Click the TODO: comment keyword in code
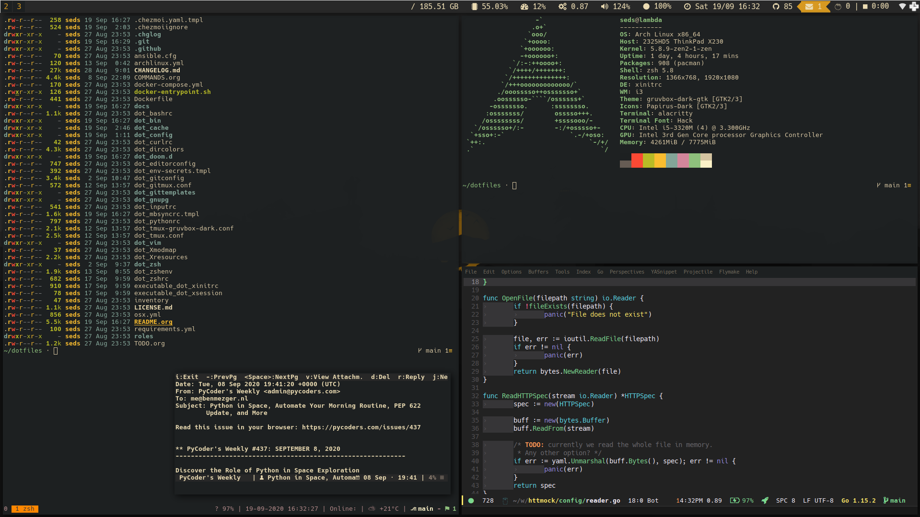 tap(534, 445)
